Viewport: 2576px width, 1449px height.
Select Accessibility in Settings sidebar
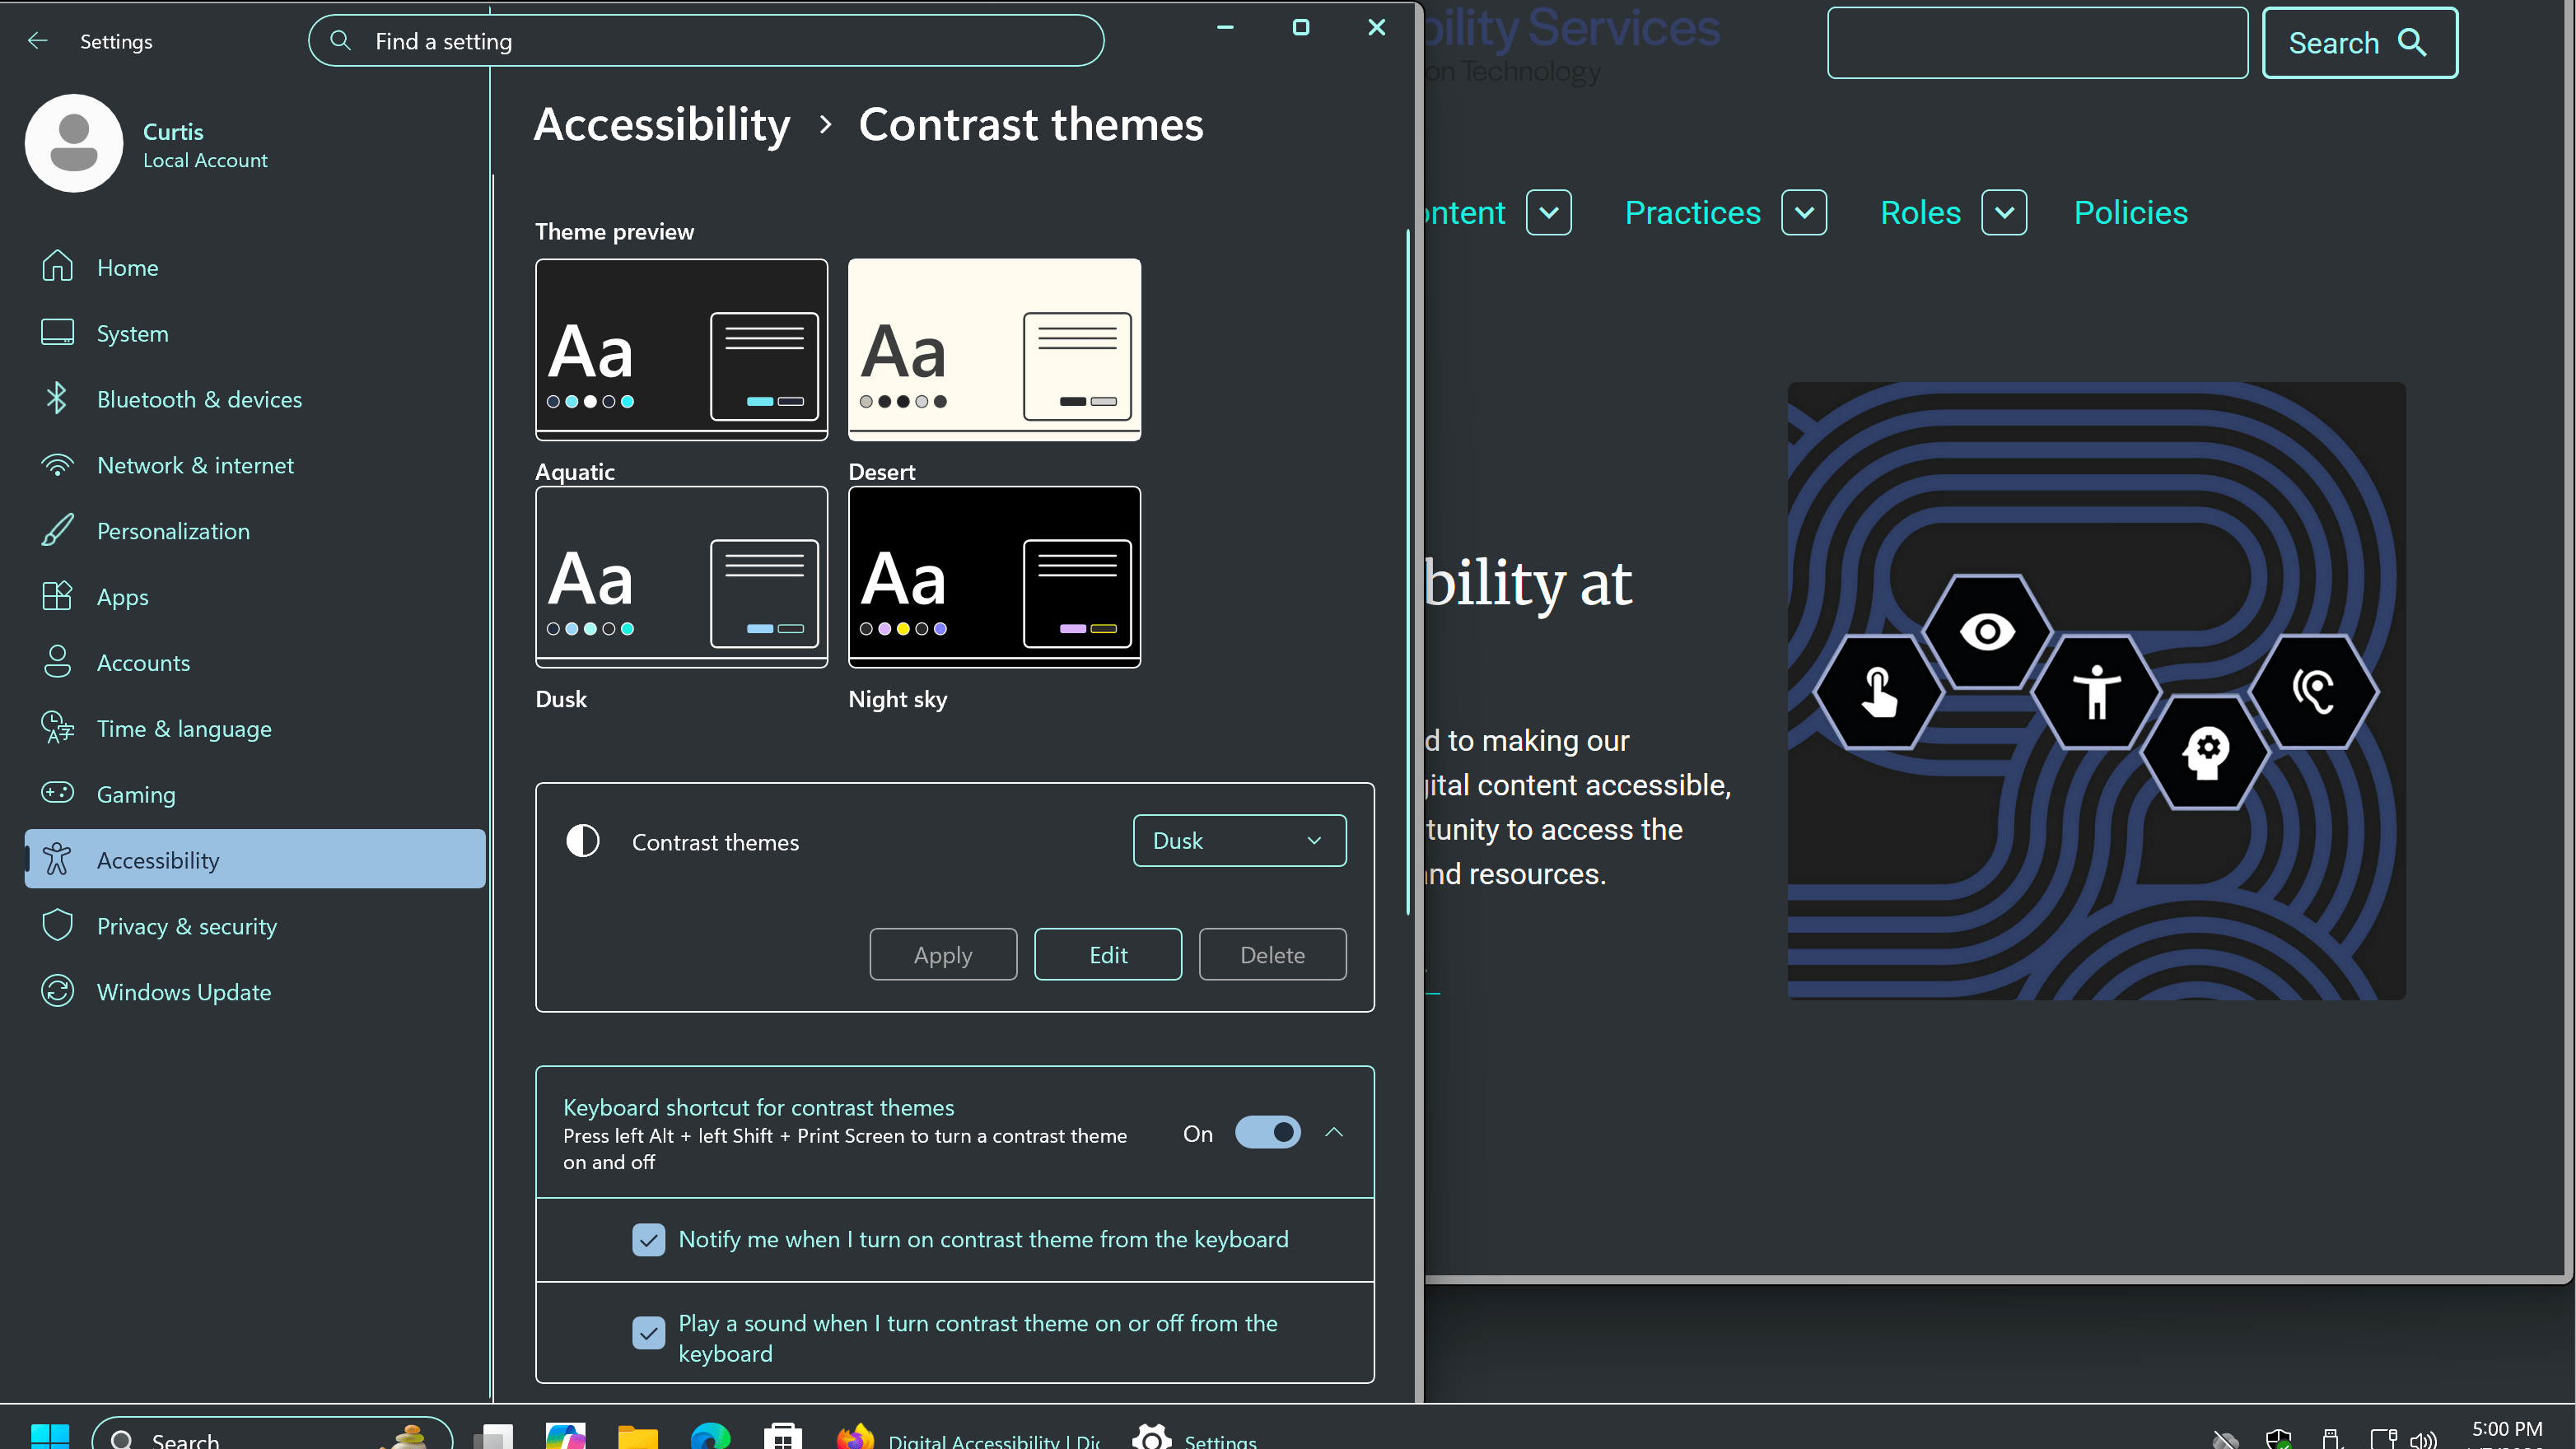tap(255, 860)
